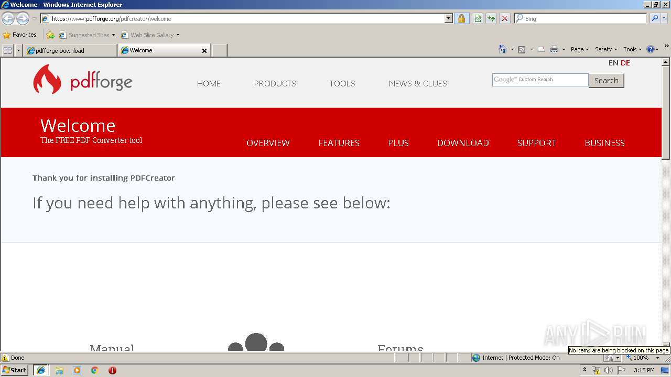Open the Tools menu
Image resolution: width=671 pixels, height=377 pixels.
coord(632,49)
